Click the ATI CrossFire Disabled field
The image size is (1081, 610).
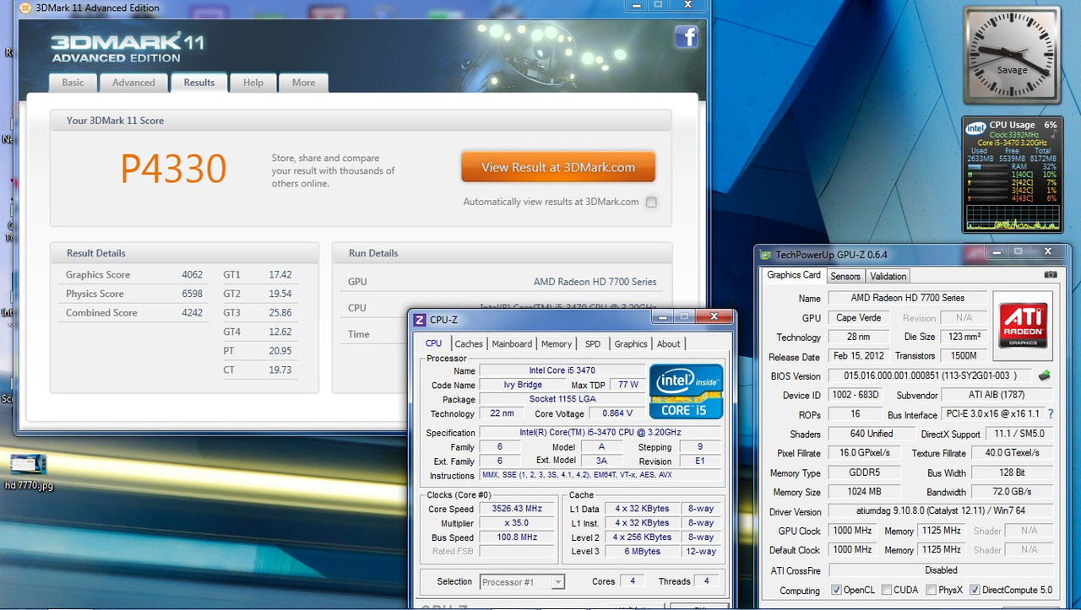click(940, 570)
